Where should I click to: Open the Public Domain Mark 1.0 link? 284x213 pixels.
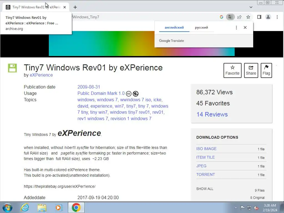coord(101,93)
